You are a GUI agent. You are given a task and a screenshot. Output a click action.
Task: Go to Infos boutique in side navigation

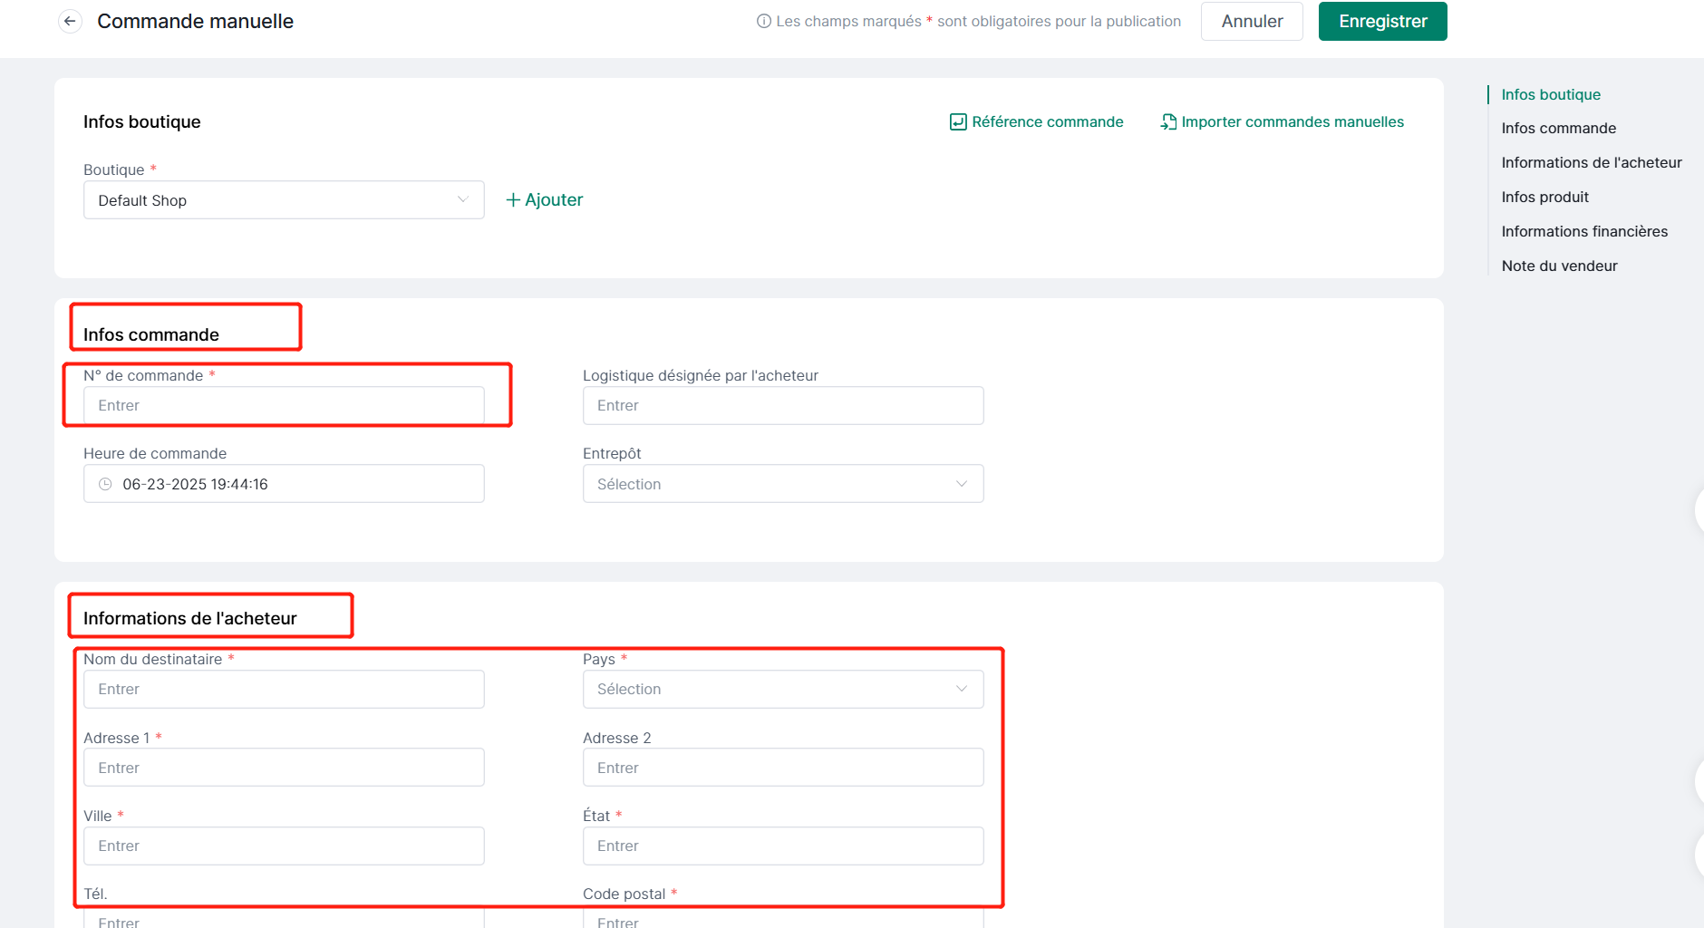coord(1551,94)
